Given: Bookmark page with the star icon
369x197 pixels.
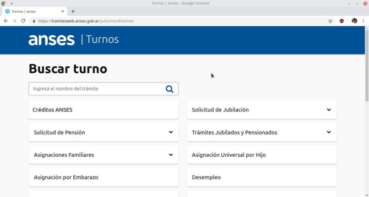Looking at the screenshot, I should (331, 21).
